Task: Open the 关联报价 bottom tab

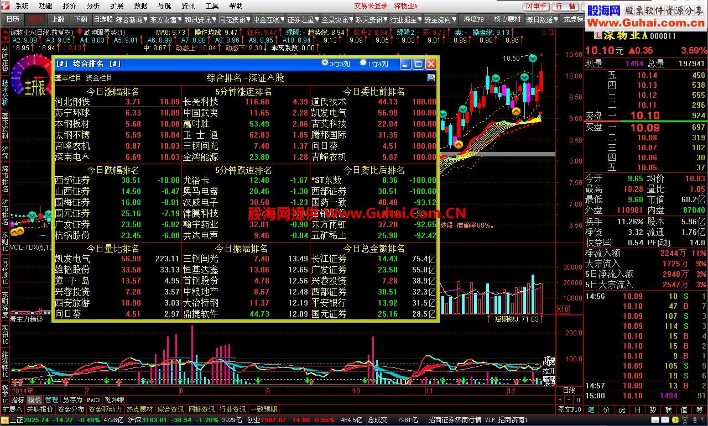Action: (40, 409)
